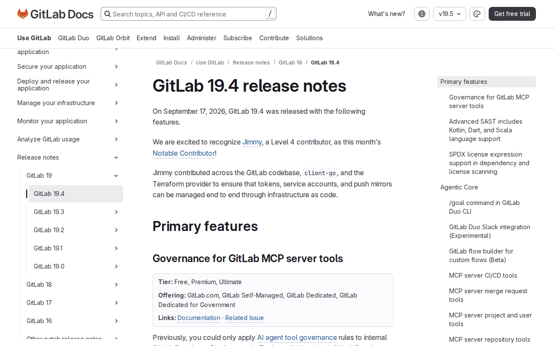Expand Monitor your application chevron

pos(116,121)
